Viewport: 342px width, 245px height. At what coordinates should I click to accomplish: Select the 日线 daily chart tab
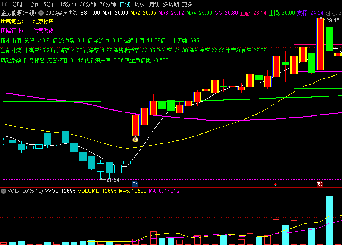(x=125, y=4)
